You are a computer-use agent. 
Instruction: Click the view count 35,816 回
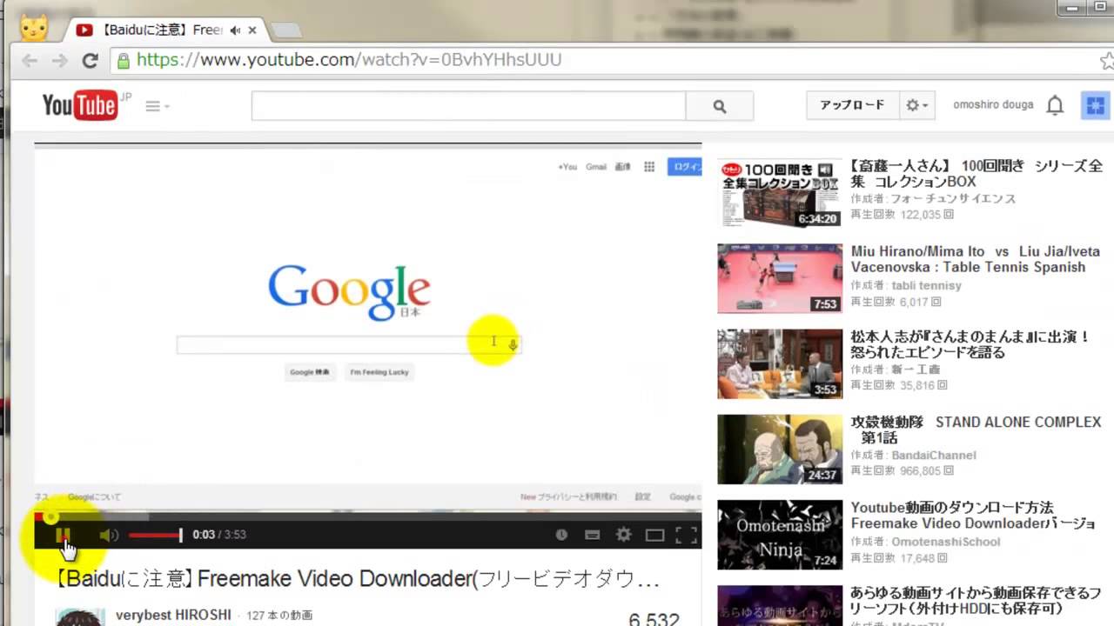(x=899, y=385)
